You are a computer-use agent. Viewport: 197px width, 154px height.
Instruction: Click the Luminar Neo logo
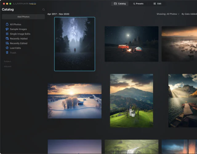[x=25, y=4]
